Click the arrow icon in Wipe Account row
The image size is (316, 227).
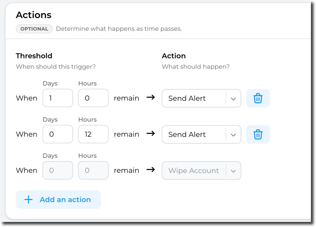coord(151,170)
